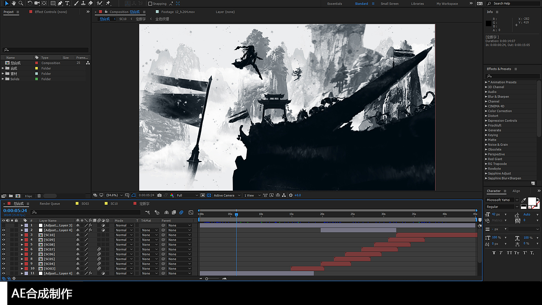Viewport: 542px width, 305px height.
Task: Open the Libraries workspace
Action: tap(418, 4)
